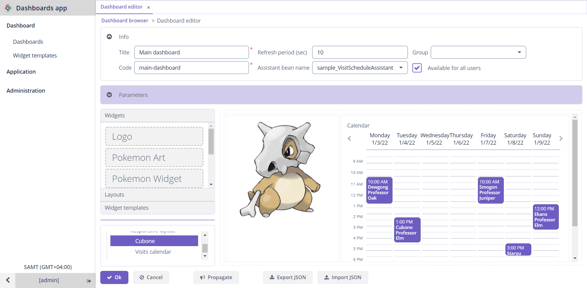This screenshot has width=587, height=288.
Task: Click the Saturday 1/8/22 column header
Action: [x=515, y=139]
